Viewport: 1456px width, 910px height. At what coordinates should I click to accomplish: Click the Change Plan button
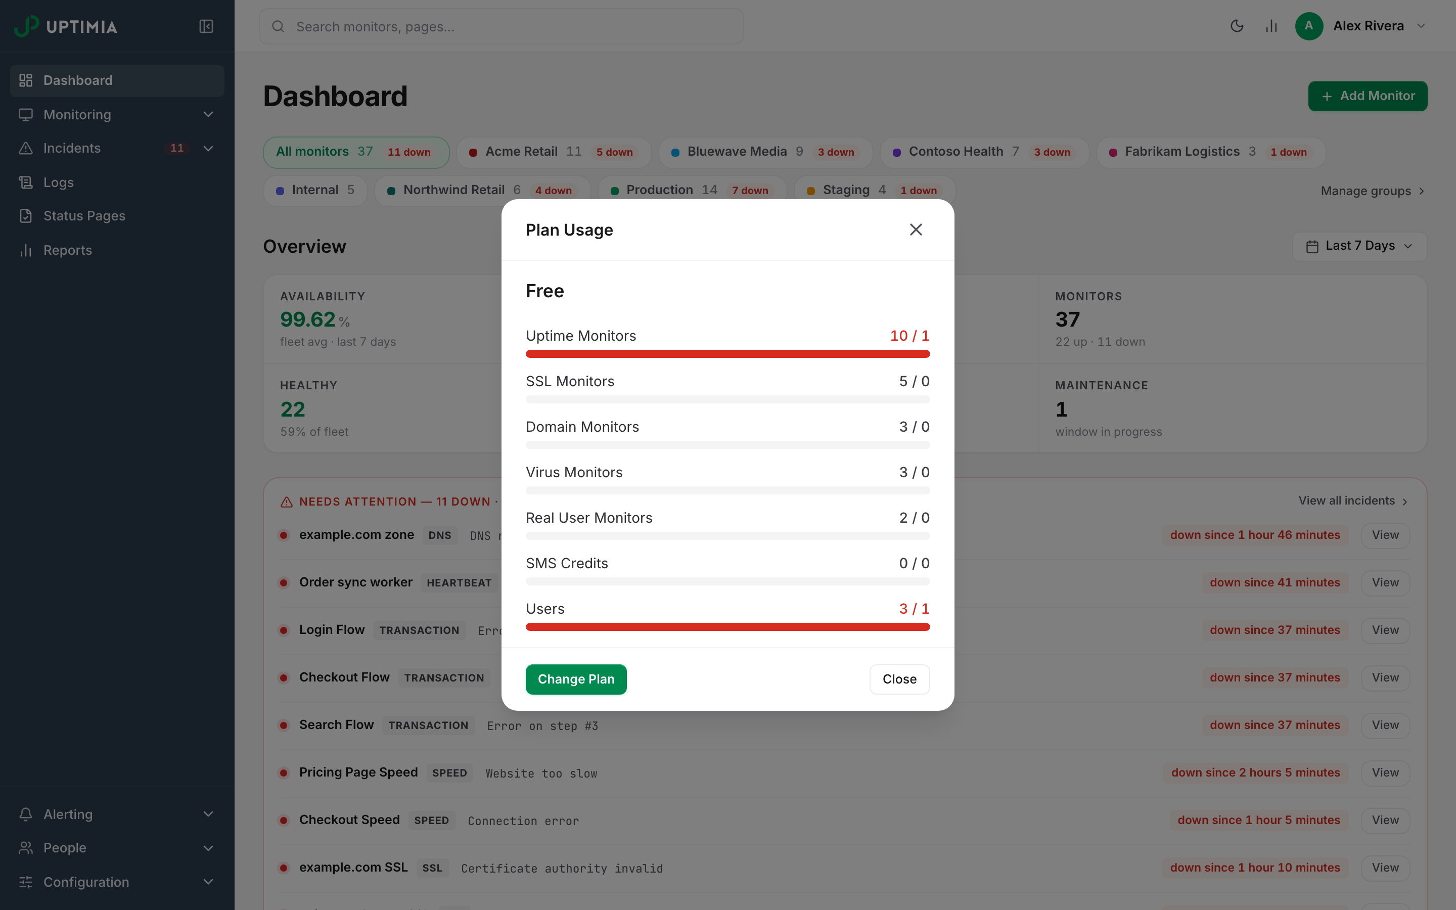tap(576, 679)
